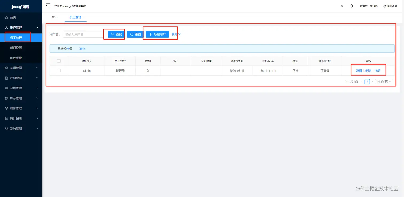Click the car icon beside 车辆管理
The height and width of the screenshot is (197, 404).
(x=7, y=68)
